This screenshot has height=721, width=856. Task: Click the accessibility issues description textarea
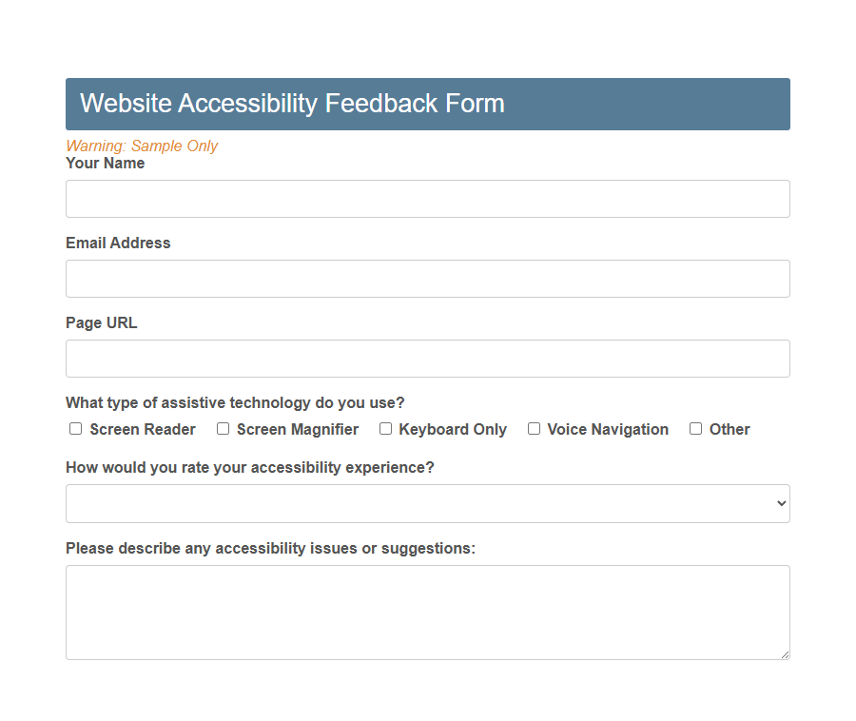[x=427, y=609]
